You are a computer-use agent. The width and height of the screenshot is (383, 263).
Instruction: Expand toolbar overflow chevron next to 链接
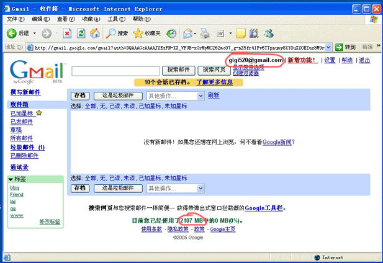click(x=379, y=46)
